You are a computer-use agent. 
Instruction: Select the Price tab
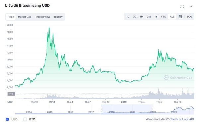pos(11,17)
